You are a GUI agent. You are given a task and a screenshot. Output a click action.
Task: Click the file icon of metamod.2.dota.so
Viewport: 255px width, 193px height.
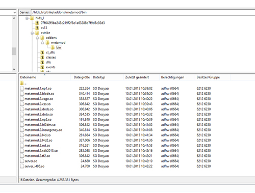point(22,114)
